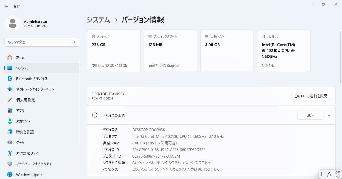Click the processor chip icon
This screenshot has height=179, width=342.
click(x=263, y=36)
